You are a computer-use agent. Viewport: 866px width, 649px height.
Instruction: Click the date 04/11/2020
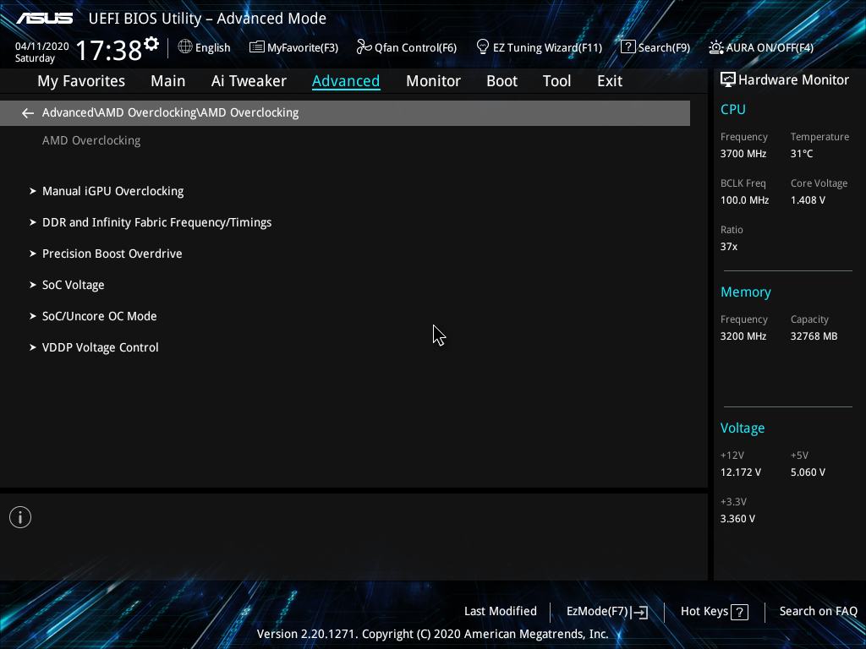point(42,46)
